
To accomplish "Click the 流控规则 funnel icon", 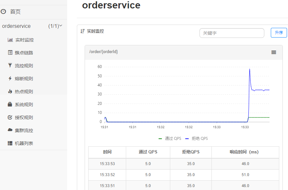I will coord(10,65).
